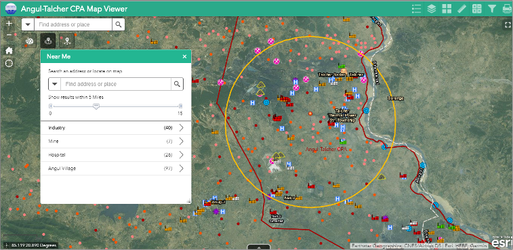
Task: Open the four-square plus/minus widget
Action: (476, 9)
